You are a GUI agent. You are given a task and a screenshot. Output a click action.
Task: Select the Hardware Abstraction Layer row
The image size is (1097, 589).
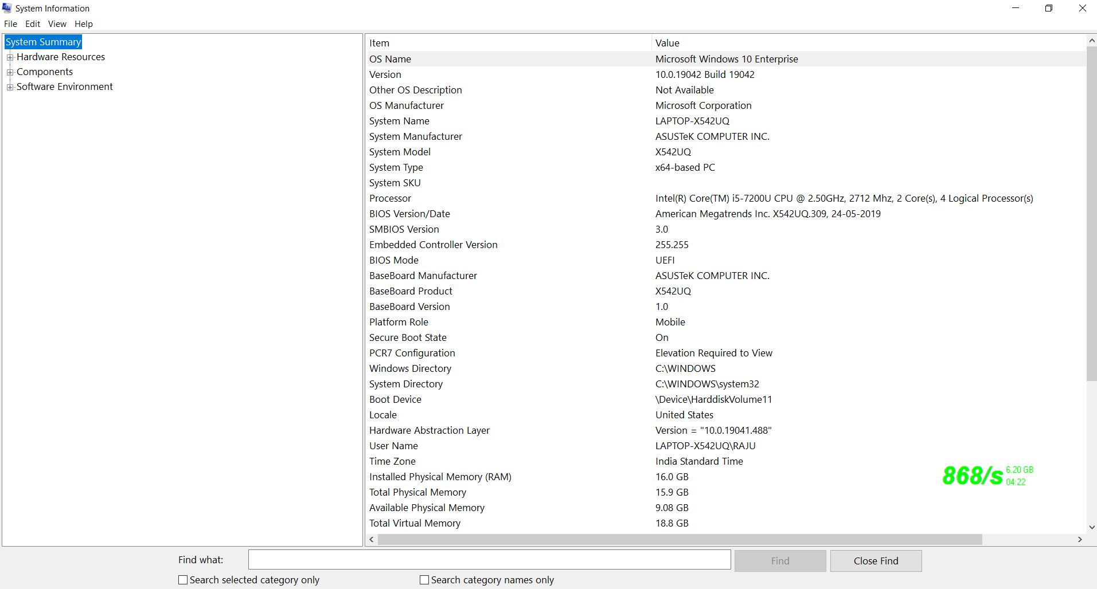(725, 430)
